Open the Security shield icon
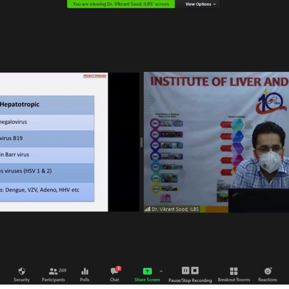This screenshot has height=289, width=289. (x=21, y=271)
